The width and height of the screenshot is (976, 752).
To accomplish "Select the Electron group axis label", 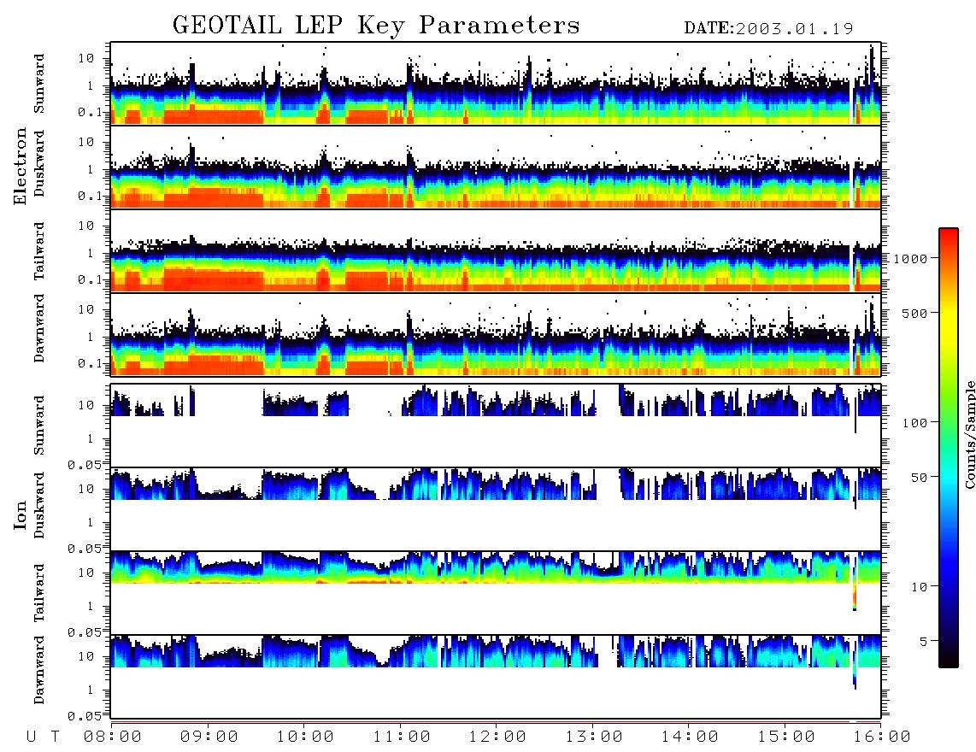I will tap(21, 167).
